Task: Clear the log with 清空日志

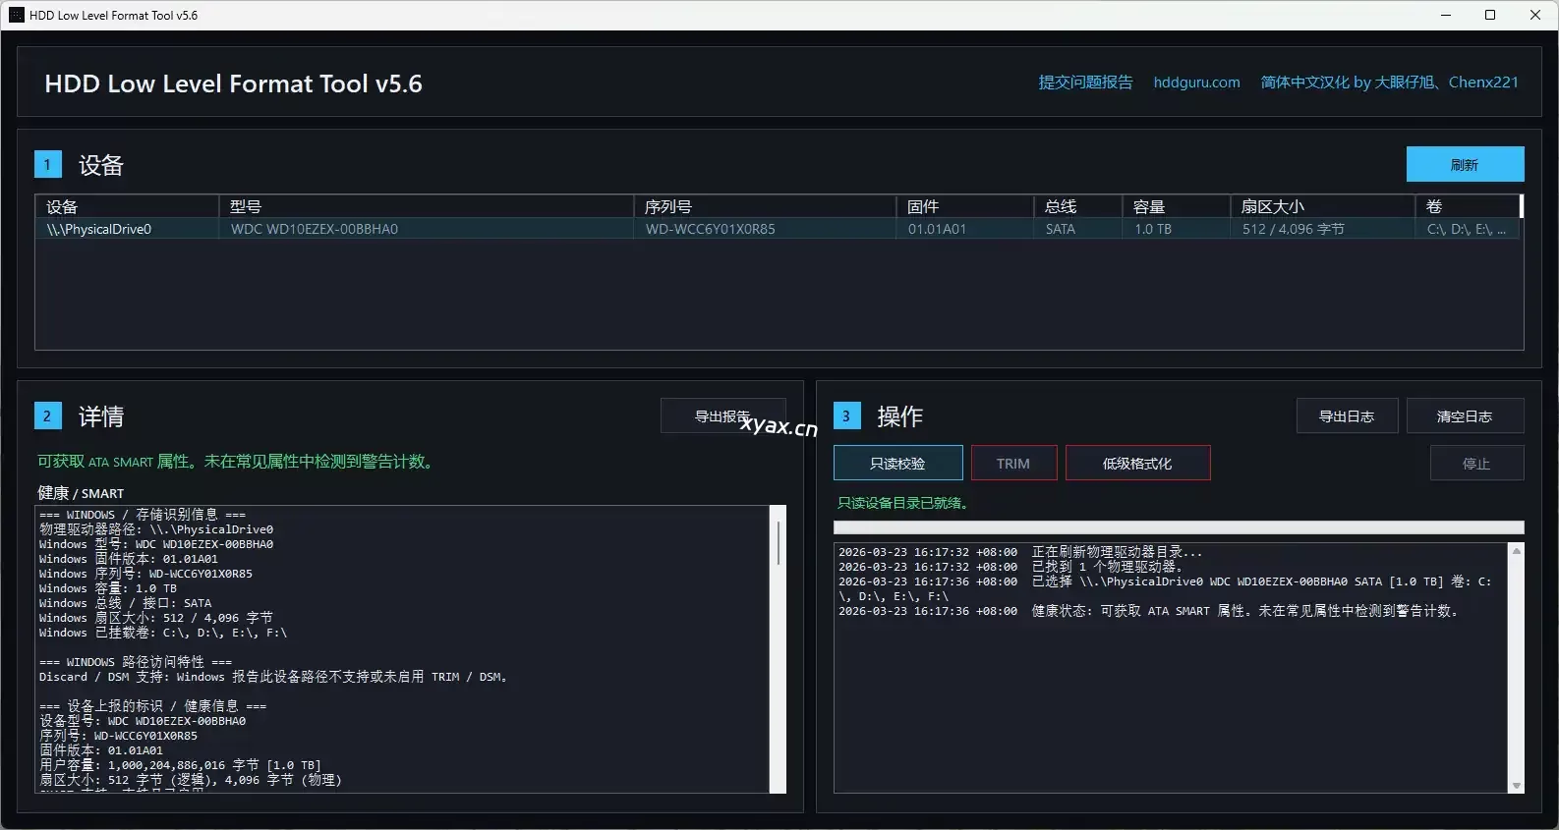Action: pos(1465,415)
